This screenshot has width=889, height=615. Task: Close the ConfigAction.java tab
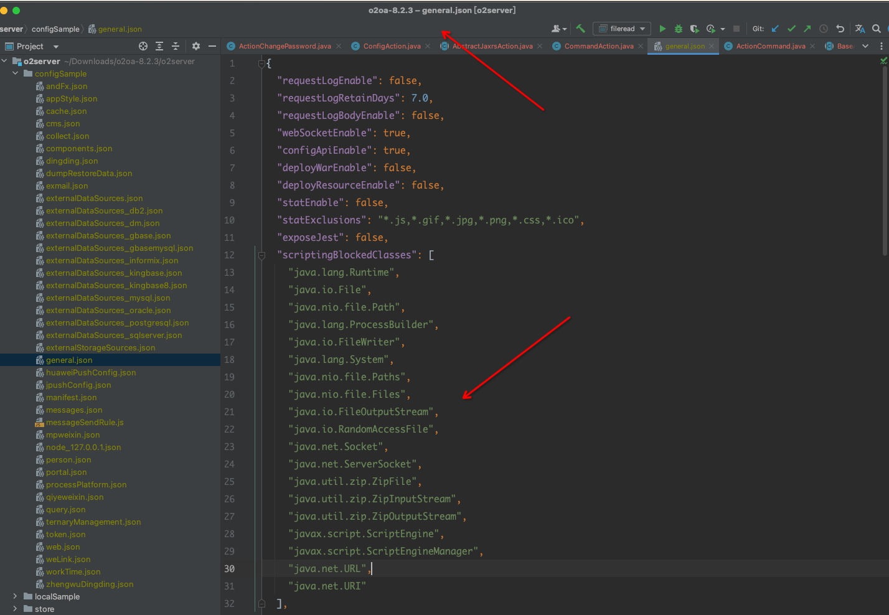coord(428,46)
